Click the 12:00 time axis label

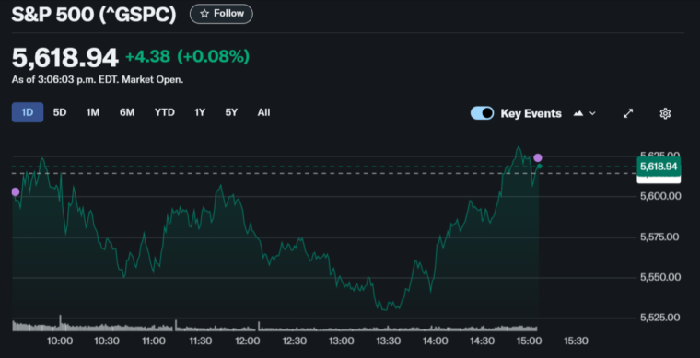(248, 341)
